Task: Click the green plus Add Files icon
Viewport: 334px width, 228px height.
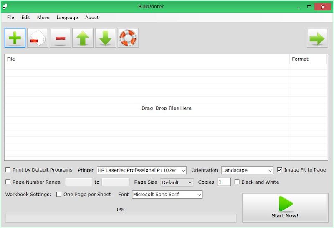Action: click(x=15, y=38)
